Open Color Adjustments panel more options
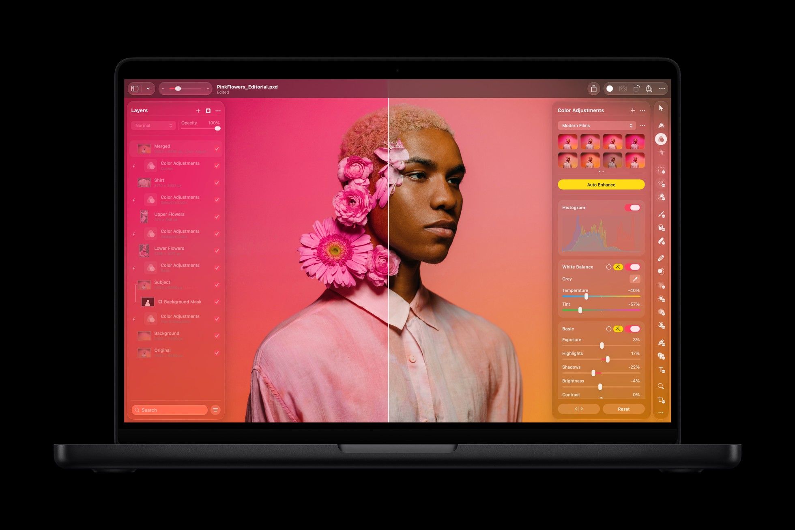This screenshot has height=530, width=795. click(642, 111)
